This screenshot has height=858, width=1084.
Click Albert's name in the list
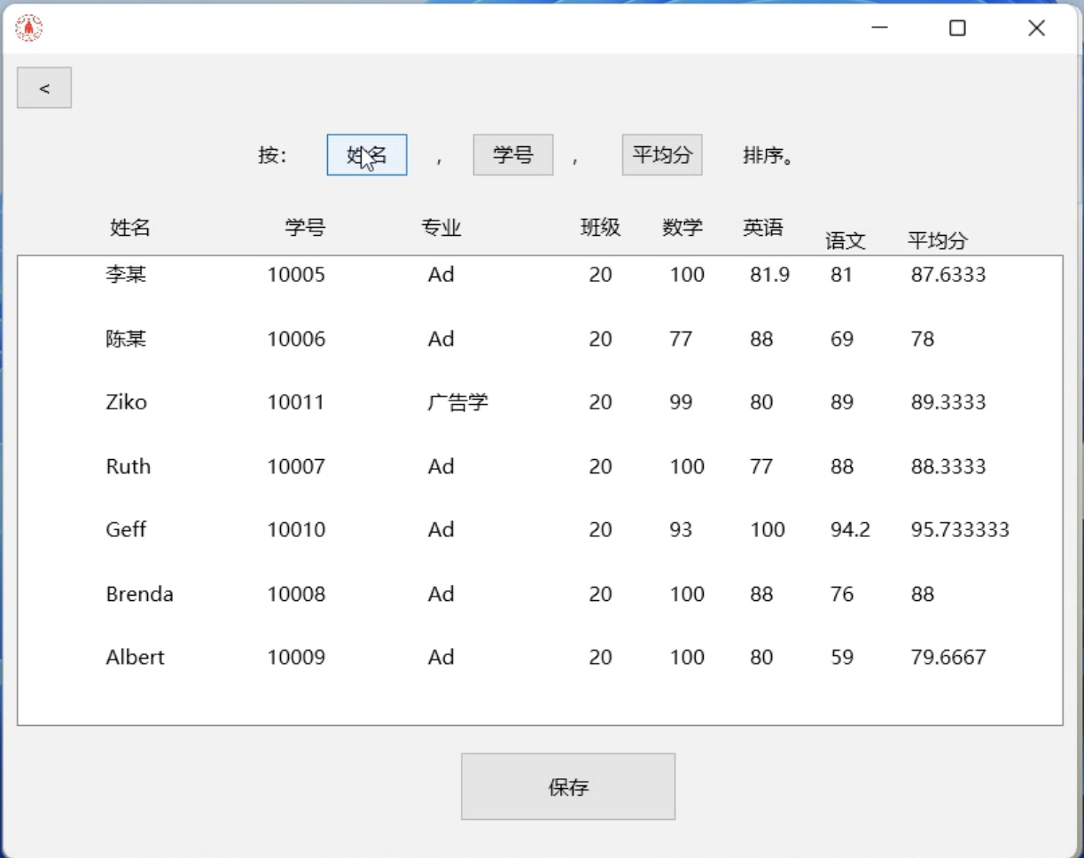tap(135, 658)
